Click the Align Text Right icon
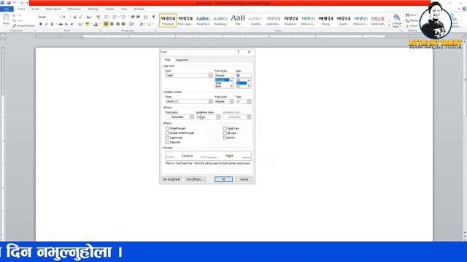 click(x=117, y=24)
